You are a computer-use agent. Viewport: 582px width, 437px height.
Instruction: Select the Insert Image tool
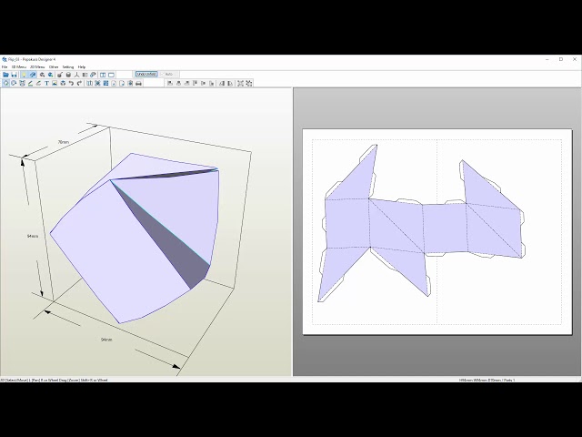(x=55, y=83)
